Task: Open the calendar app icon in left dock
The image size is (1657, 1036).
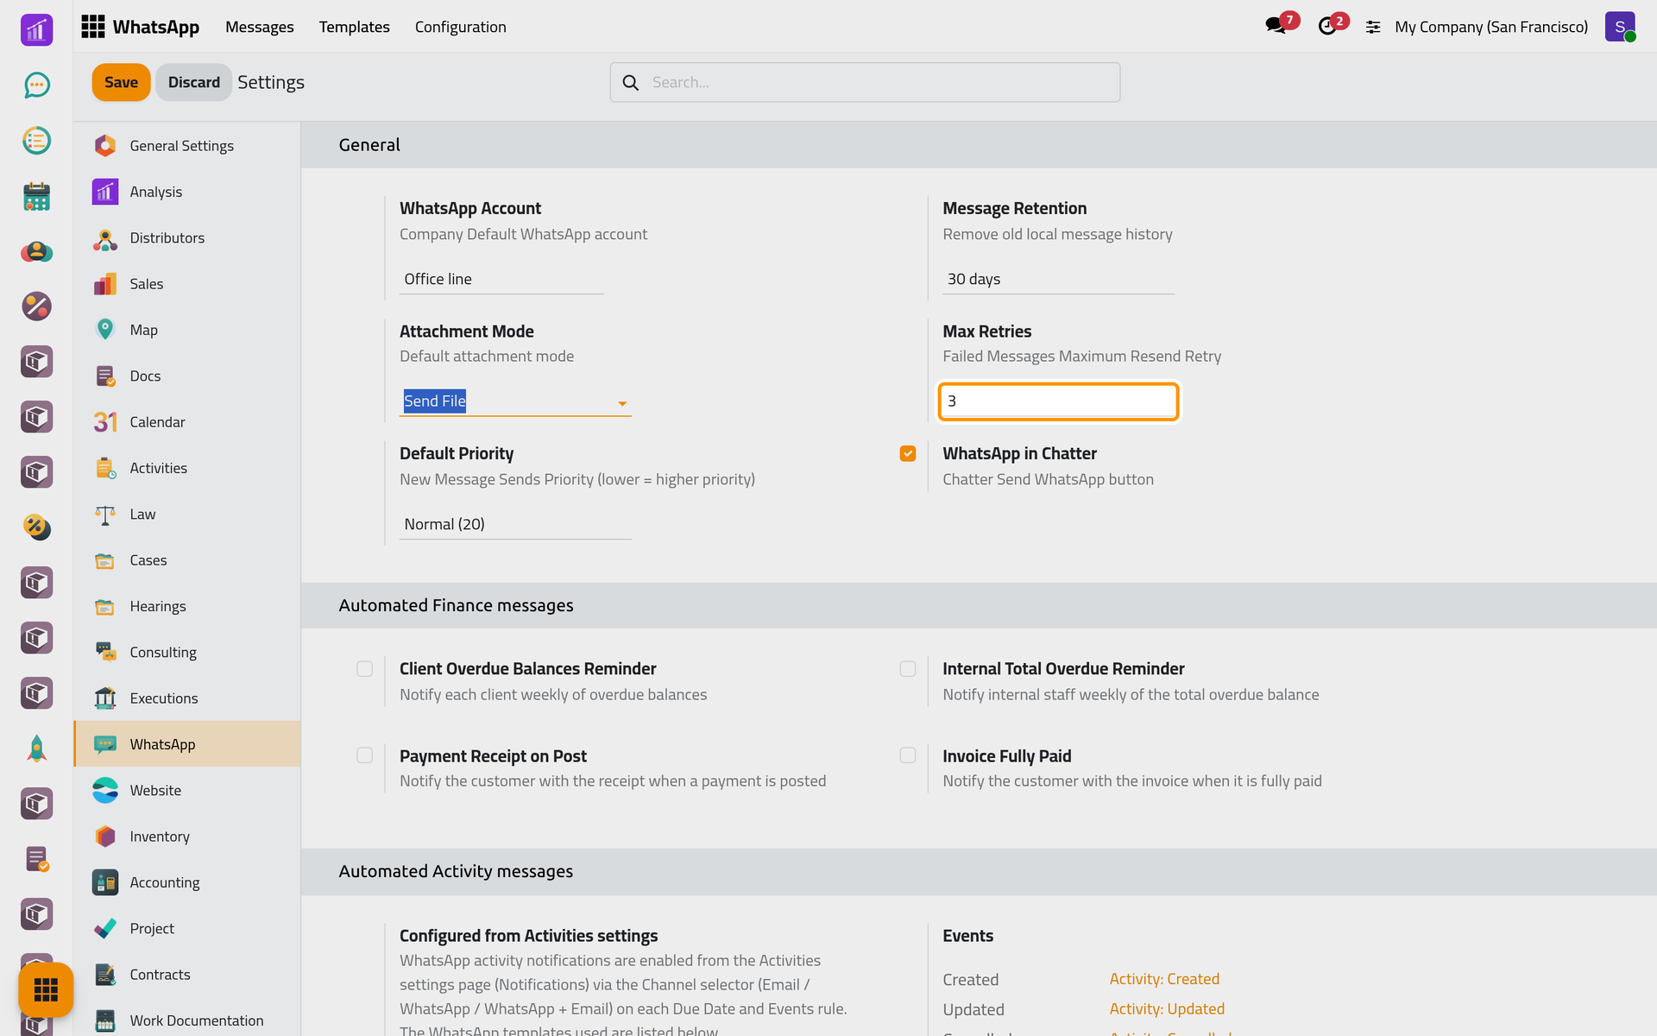Action: [36, 196]
